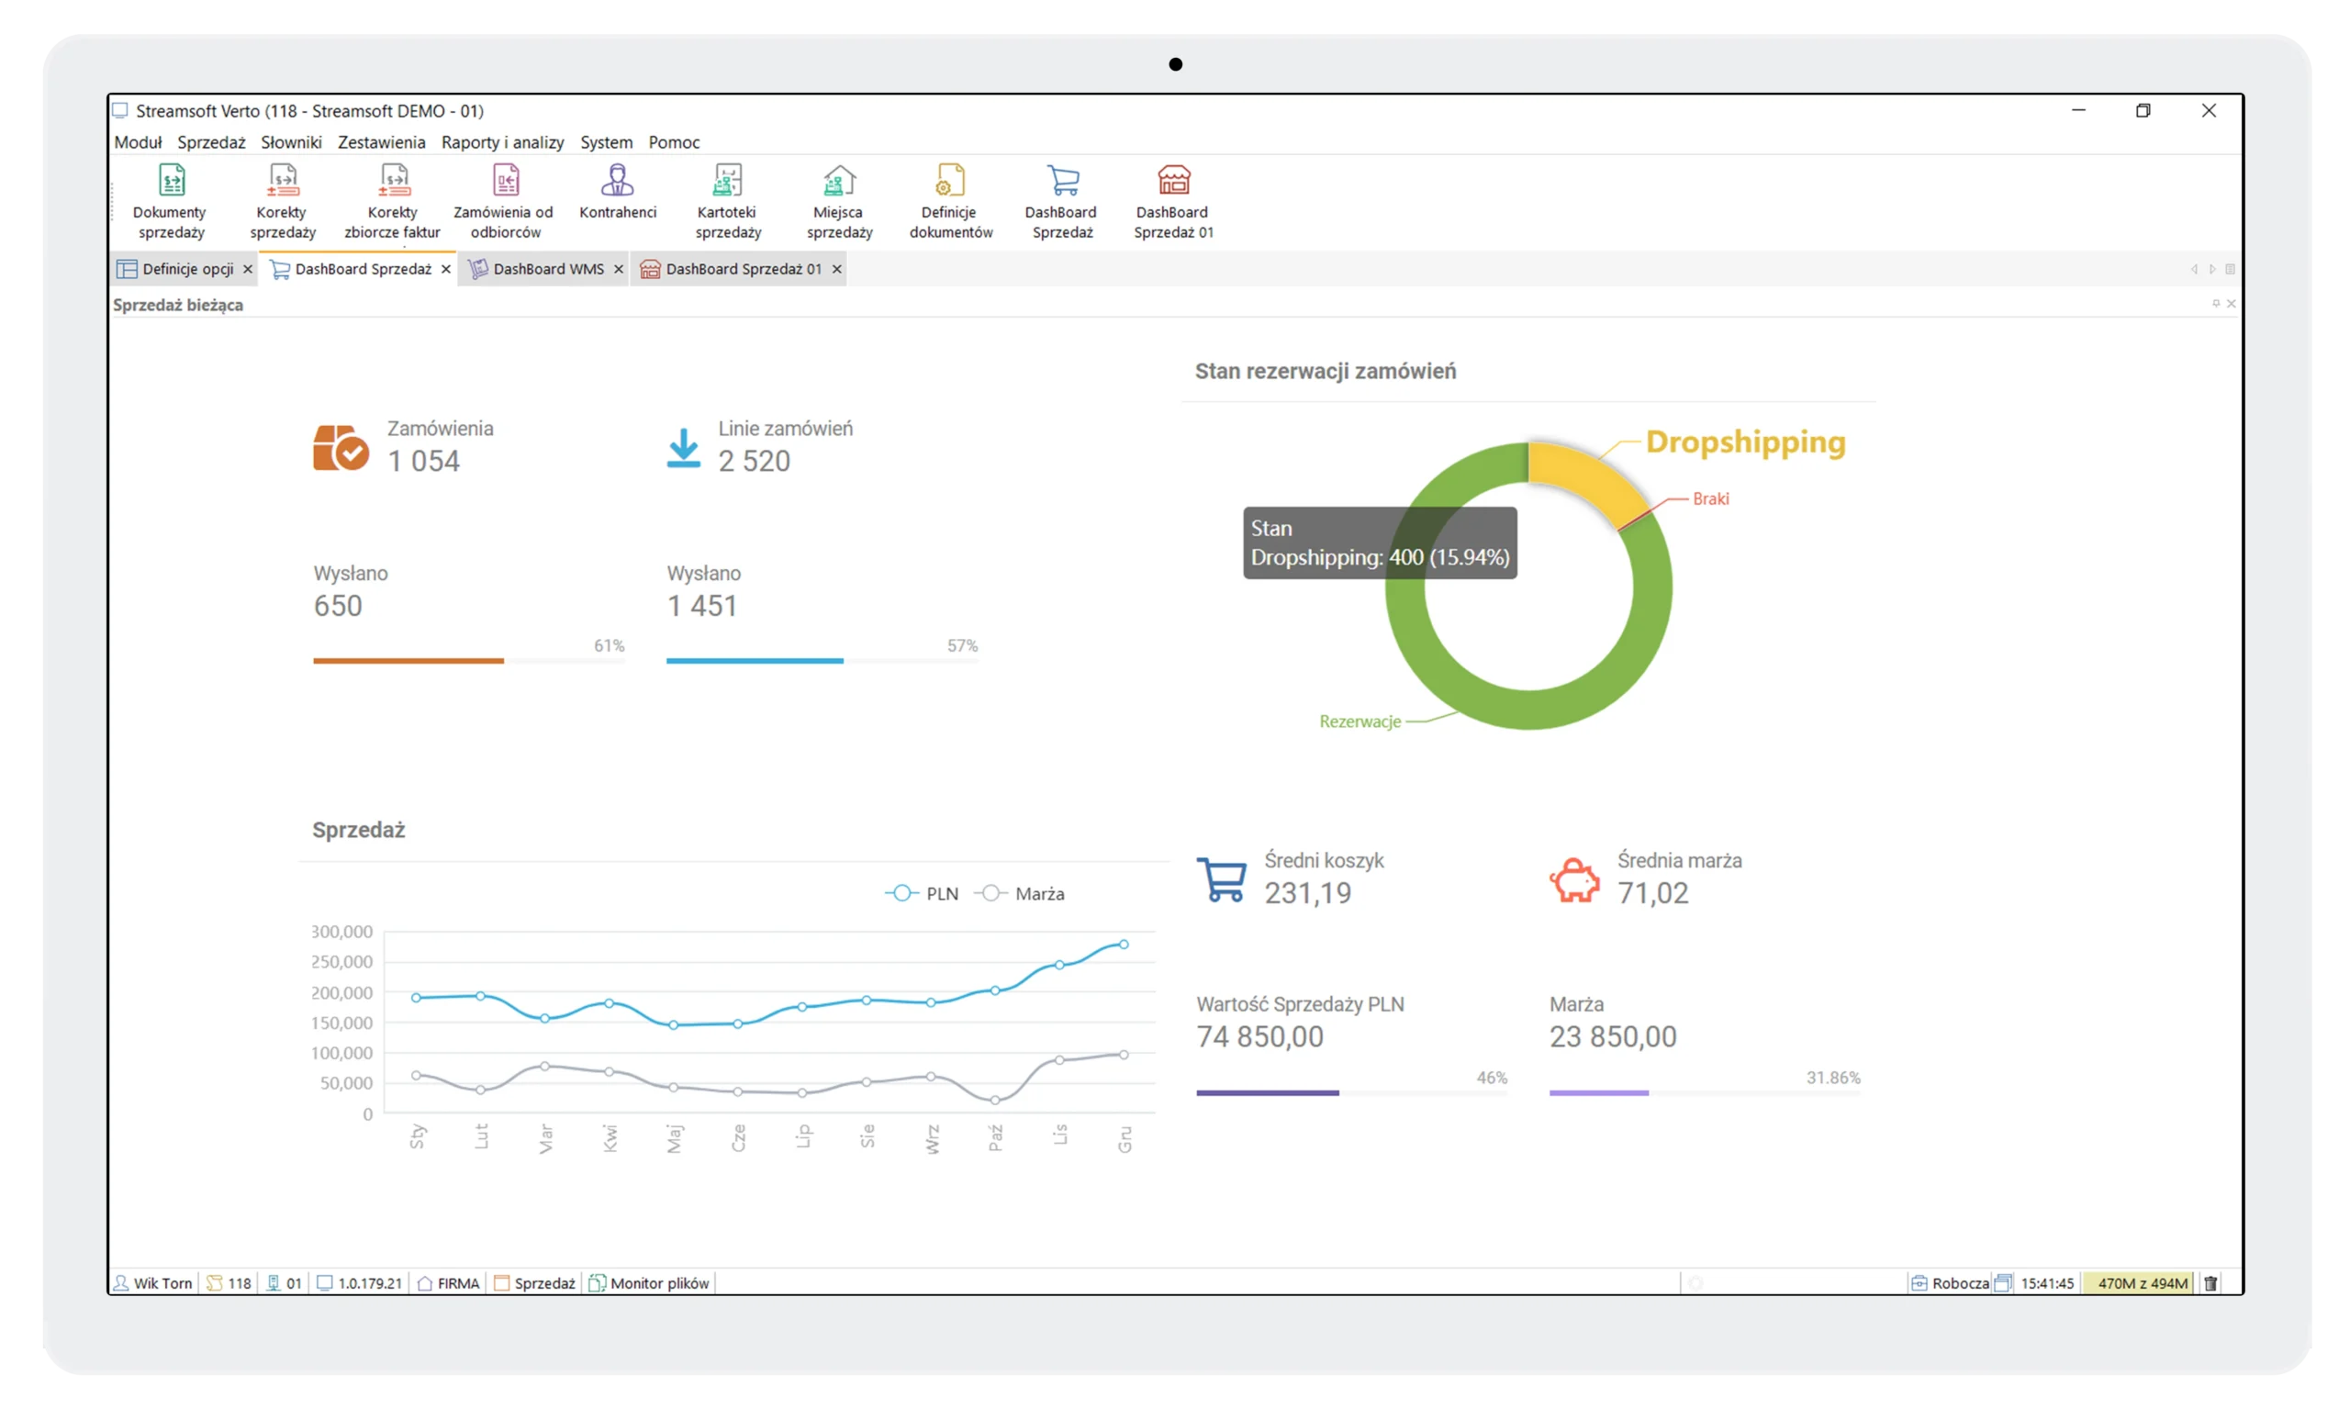Open Korekty zbiorcze faktur icon
This screenshot has width=2350, height=1409.
(x=394, y=181)
